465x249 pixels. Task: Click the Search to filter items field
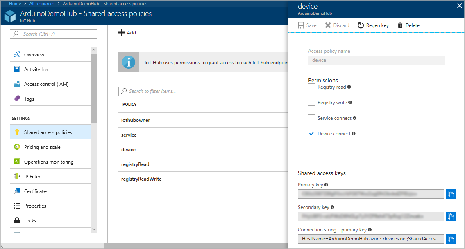(x=203, y=91)
